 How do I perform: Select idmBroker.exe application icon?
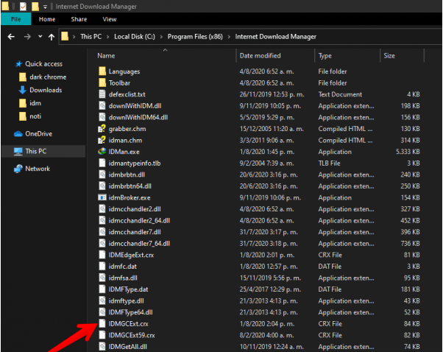[102, 197]
